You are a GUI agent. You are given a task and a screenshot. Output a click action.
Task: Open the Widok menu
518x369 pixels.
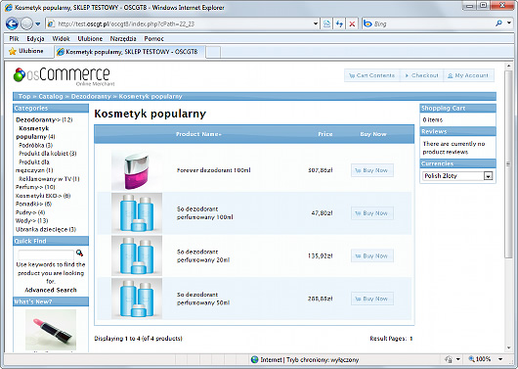62,39
